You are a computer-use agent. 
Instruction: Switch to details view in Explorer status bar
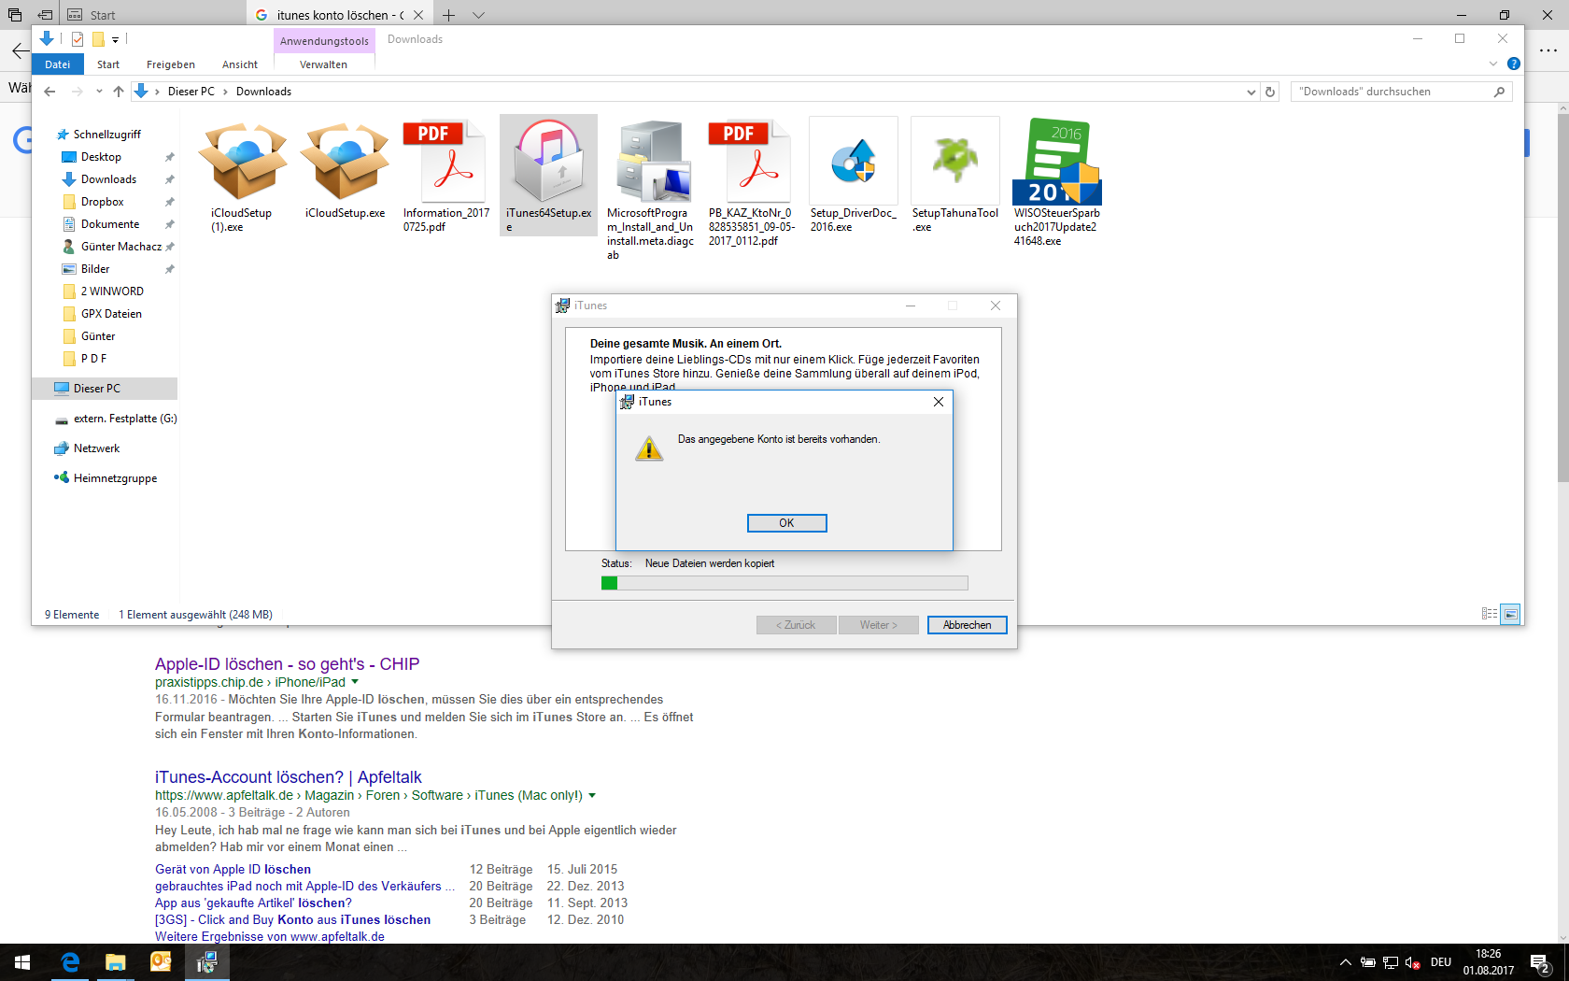pos(1490,614)
